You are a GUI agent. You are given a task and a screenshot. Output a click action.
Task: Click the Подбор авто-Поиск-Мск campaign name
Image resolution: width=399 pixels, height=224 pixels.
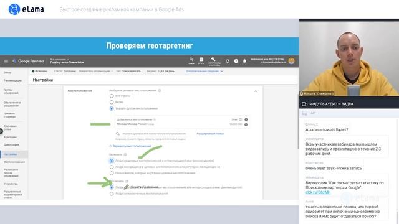pyautogui.click(x=67, y=62)
